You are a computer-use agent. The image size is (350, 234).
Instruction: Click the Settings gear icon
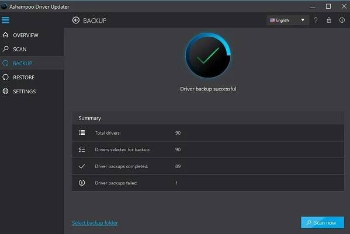tap(6, 91)
